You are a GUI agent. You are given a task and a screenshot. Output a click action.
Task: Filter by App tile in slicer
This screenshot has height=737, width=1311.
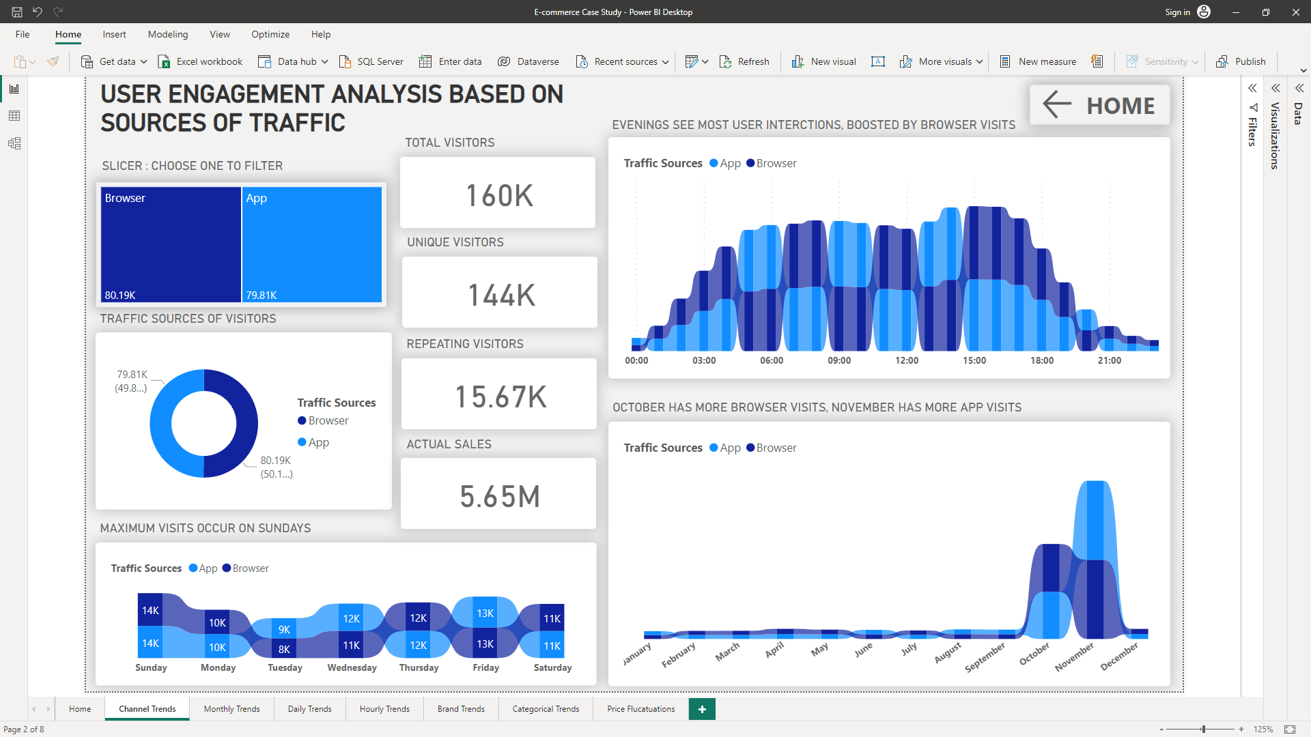pos(312,244)
